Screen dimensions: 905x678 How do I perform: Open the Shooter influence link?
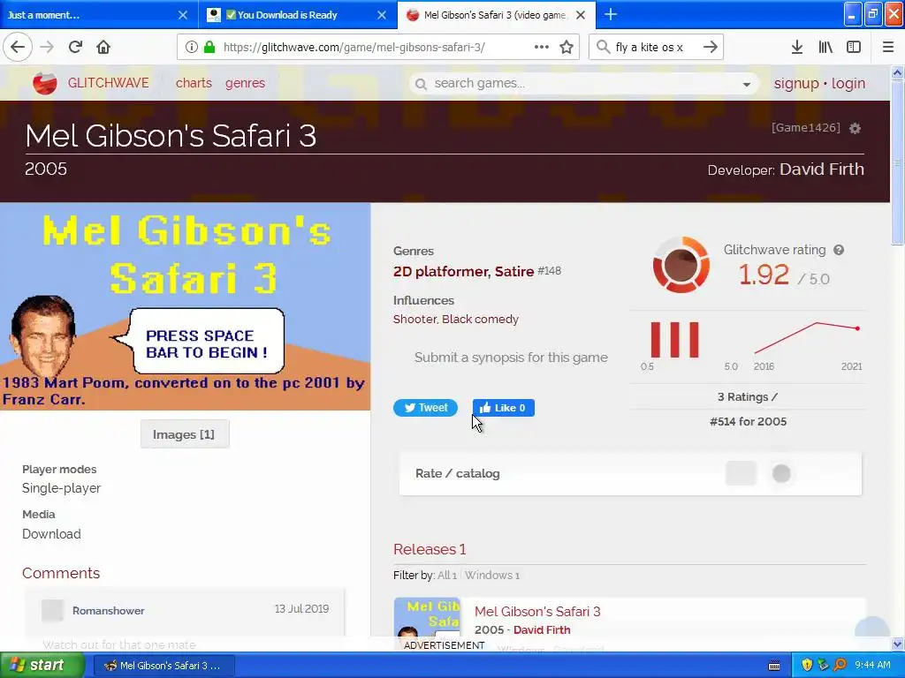[415, 320]
